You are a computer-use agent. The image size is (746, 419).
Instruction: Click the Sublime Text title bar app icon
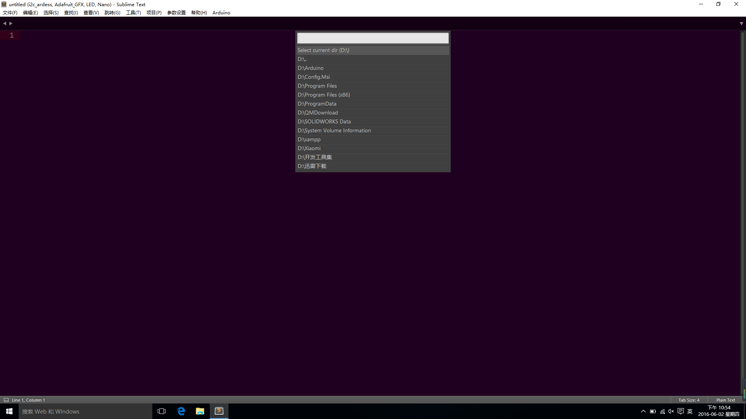tap(4, 4)
